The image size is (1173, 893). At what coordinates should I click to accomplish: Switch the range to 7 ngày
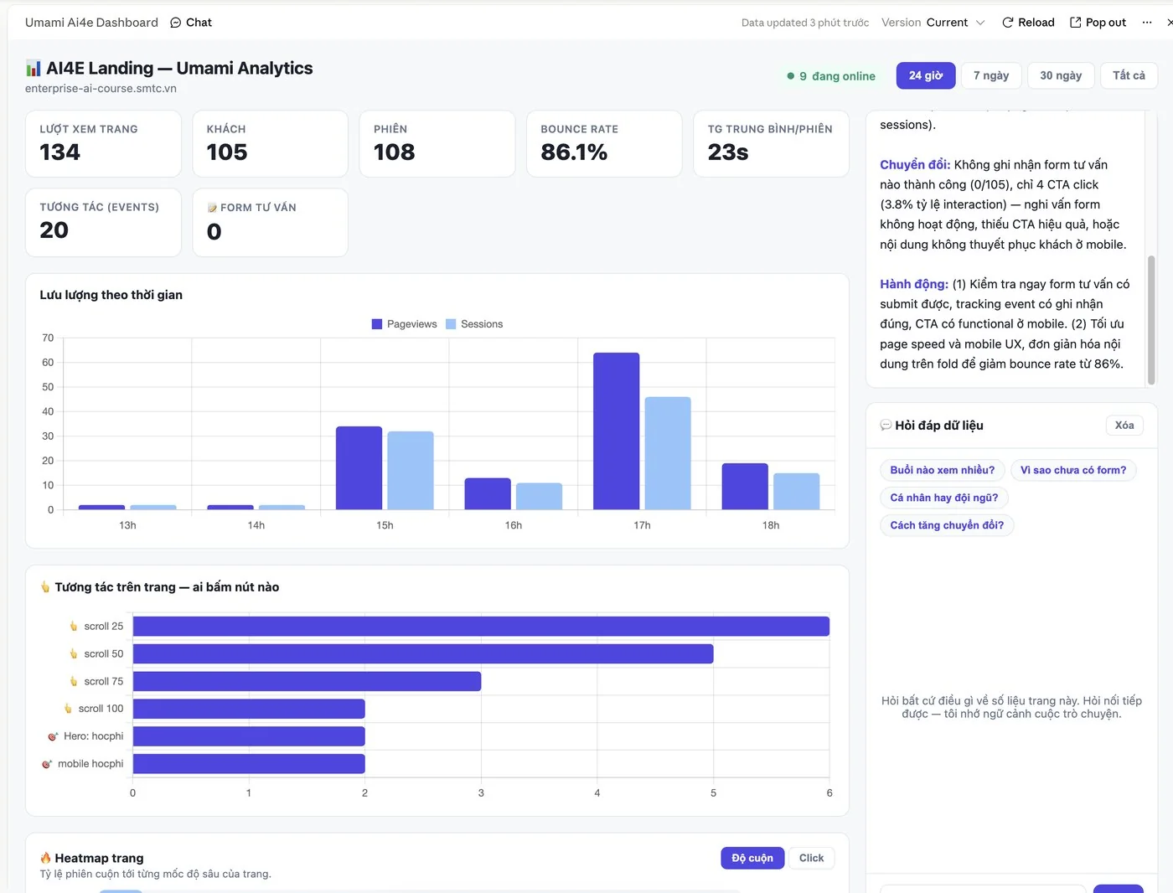(x=991, y=75)
